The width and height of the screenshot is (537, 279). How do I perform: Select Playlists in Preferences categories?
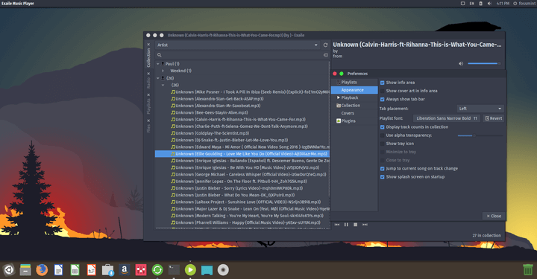354,83
